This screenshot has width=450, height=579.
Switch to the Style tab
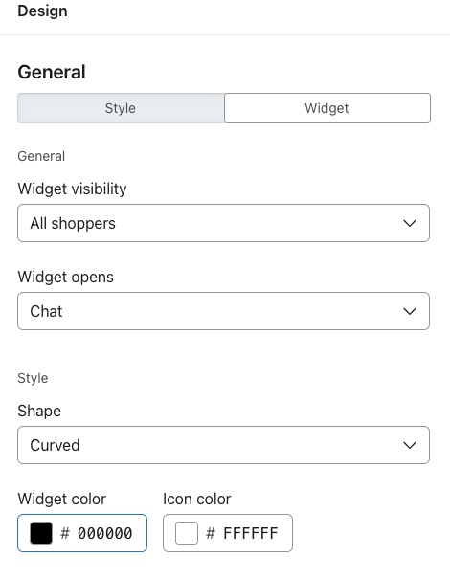point(121,108)
